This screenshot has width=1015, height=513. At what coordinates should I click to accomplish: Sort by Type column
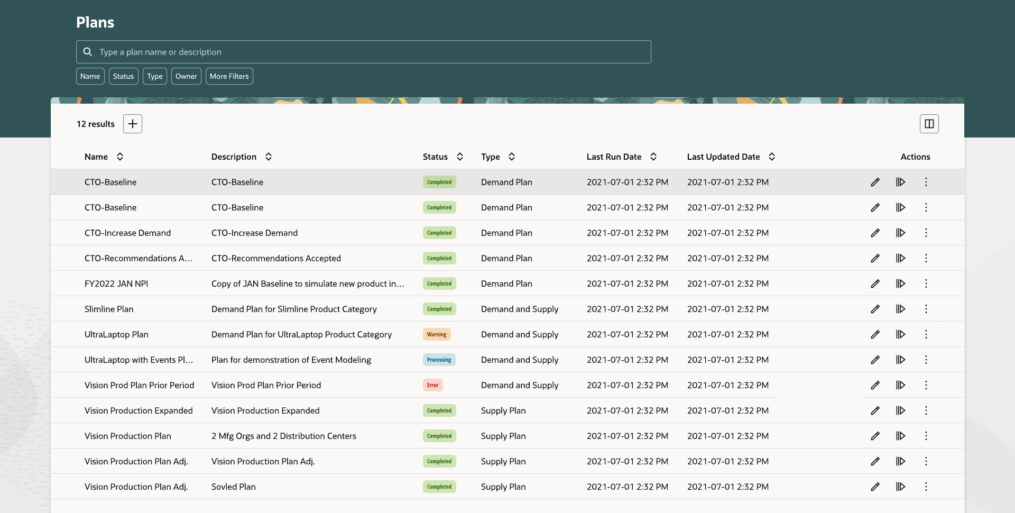(x=512, y=157)
